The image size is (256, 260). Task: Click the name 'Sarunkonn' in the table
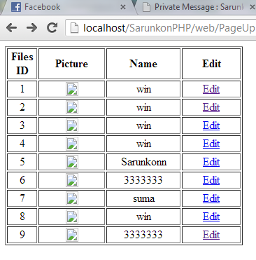click(x=143, y=162)
